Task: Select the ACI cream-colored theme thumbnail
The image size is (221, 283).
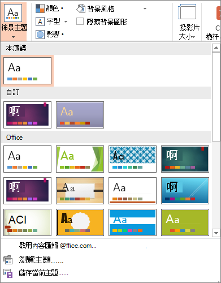Action: coord(27,222)
